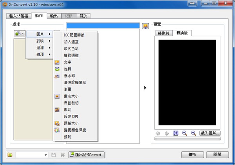Switch to the 輸入: 5個檔 tab
Image resolution: width=235 pixels, height=165 pixels.
[19, 16]
